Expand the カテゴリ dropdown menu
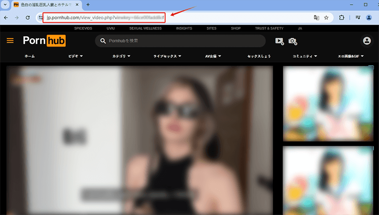Screen dimensions: 379x215 coord(121,56)
